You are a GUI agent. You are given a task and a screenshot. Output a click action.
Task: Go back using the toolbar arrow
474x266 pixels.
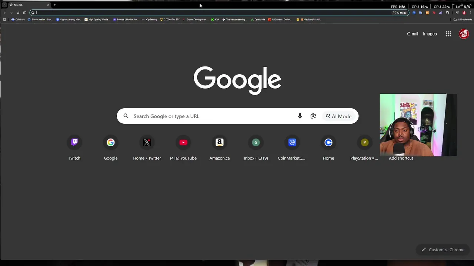tap(4, 13)
